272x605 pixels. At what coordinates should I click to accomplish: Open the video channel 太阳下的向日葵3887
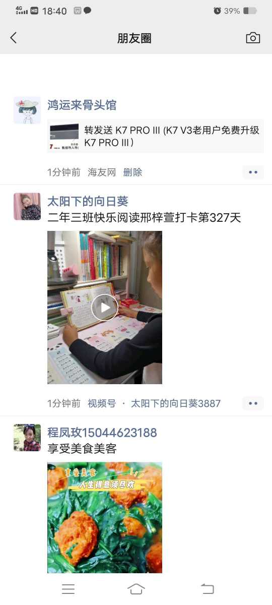coord(176,403)
